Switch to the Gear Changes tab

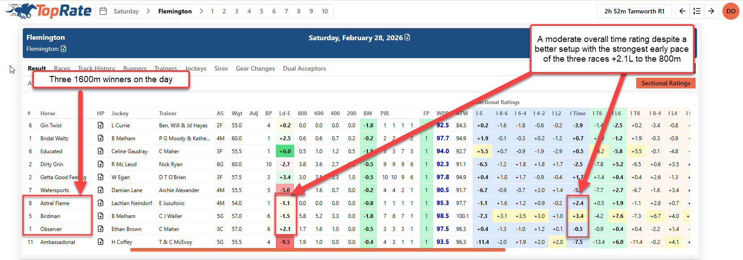[x=255, y=68]
